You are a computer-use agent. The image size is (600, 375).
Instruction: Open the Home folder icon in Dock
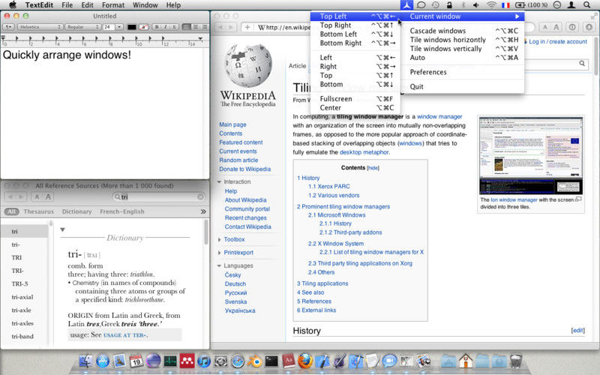[x=465, y=361]
